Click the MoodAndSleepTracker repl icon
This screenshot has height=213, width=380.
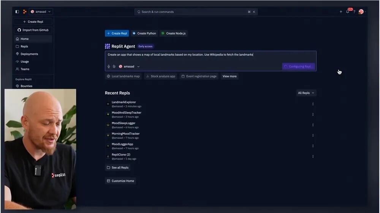(108, 115)
